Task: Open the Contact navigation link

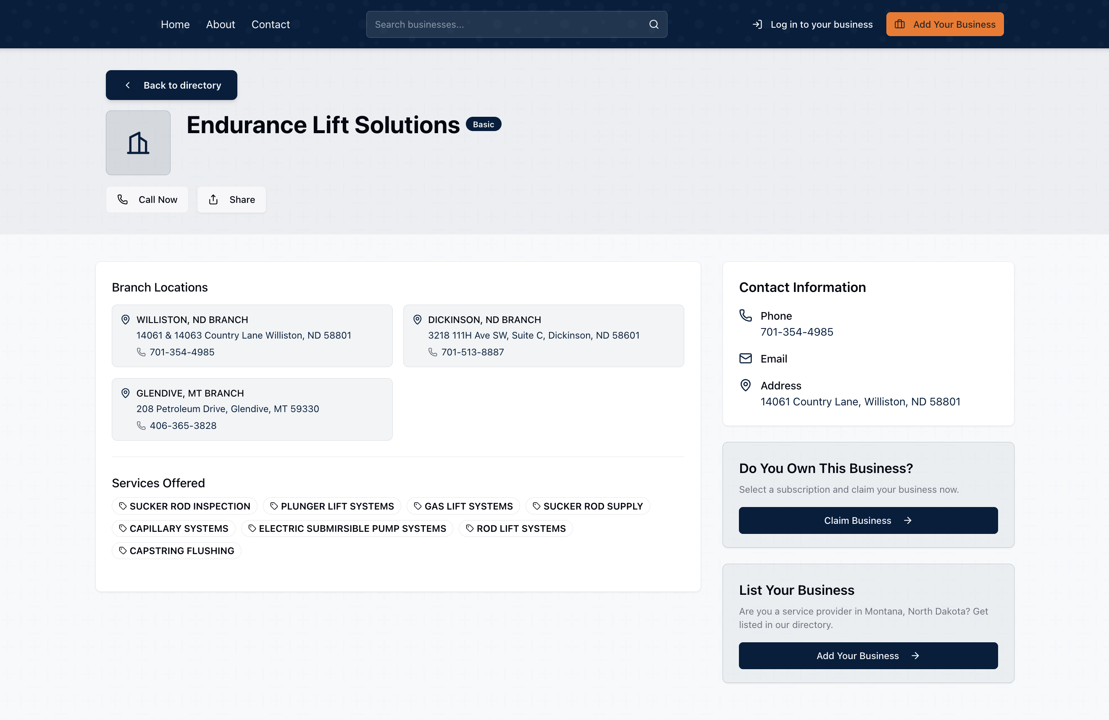Action: 270,24
